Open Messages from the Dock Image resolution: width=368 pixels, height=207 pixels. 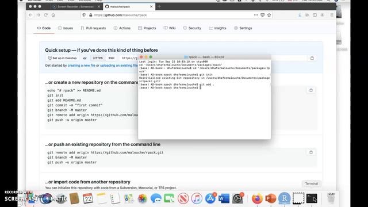(x=156, y=198)
